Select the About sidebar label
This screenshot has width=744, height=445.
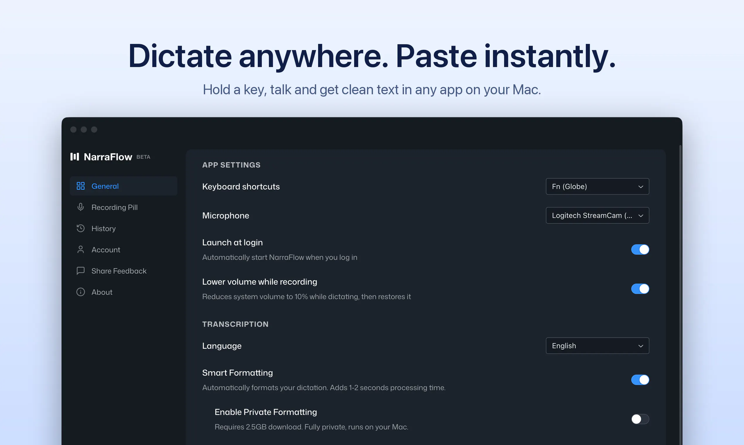102,292
